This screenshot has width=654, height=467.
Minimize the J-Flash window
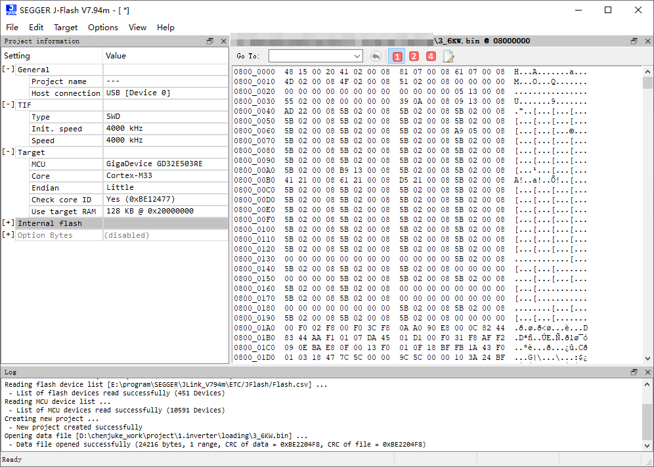point(578,10)
